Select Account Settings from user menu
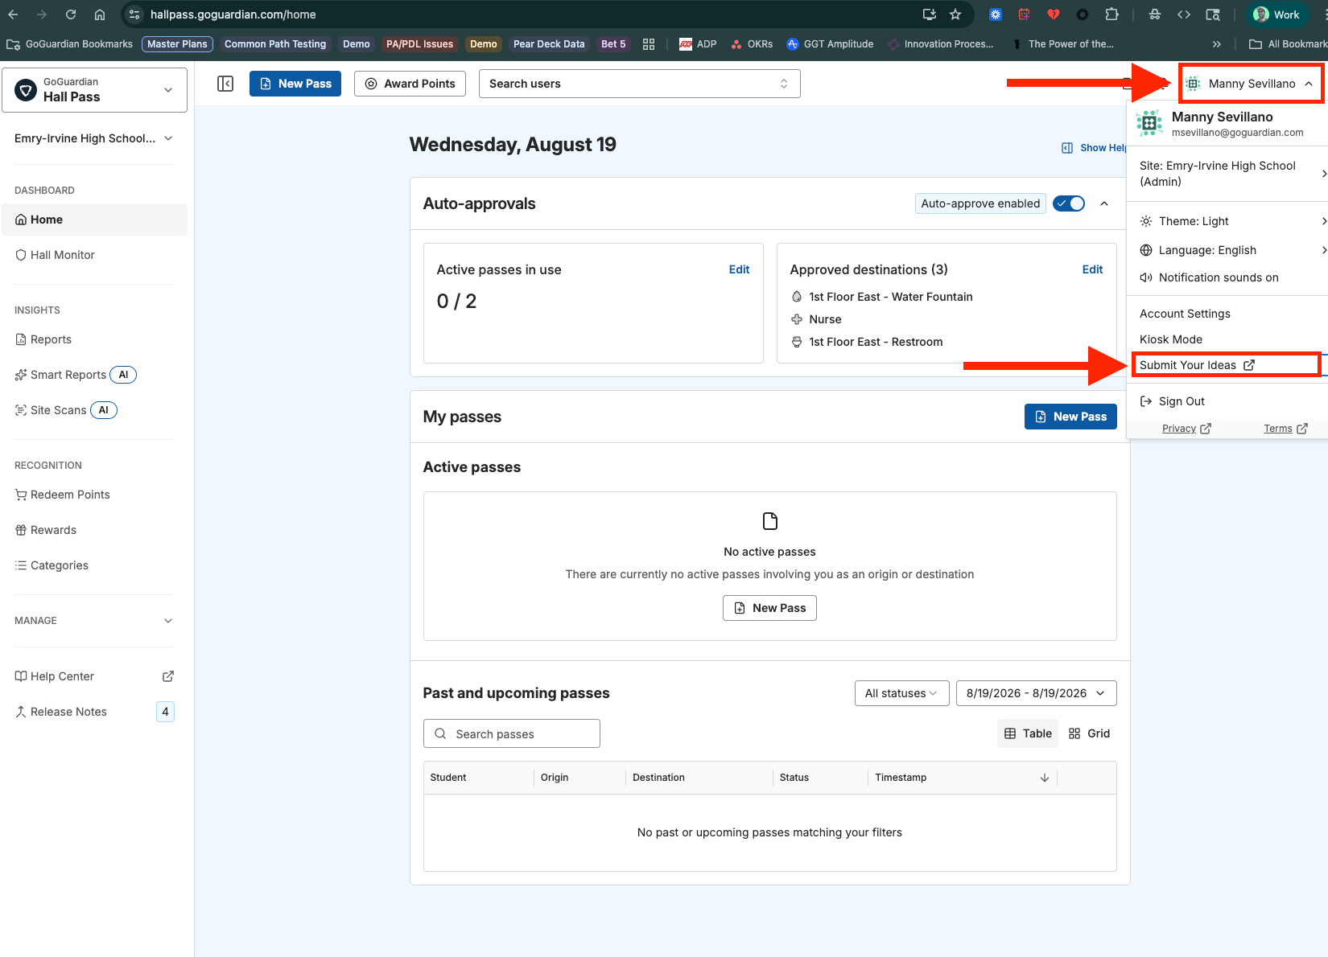This screenshot has width=1328, height=957. [x=1185, y=314]
